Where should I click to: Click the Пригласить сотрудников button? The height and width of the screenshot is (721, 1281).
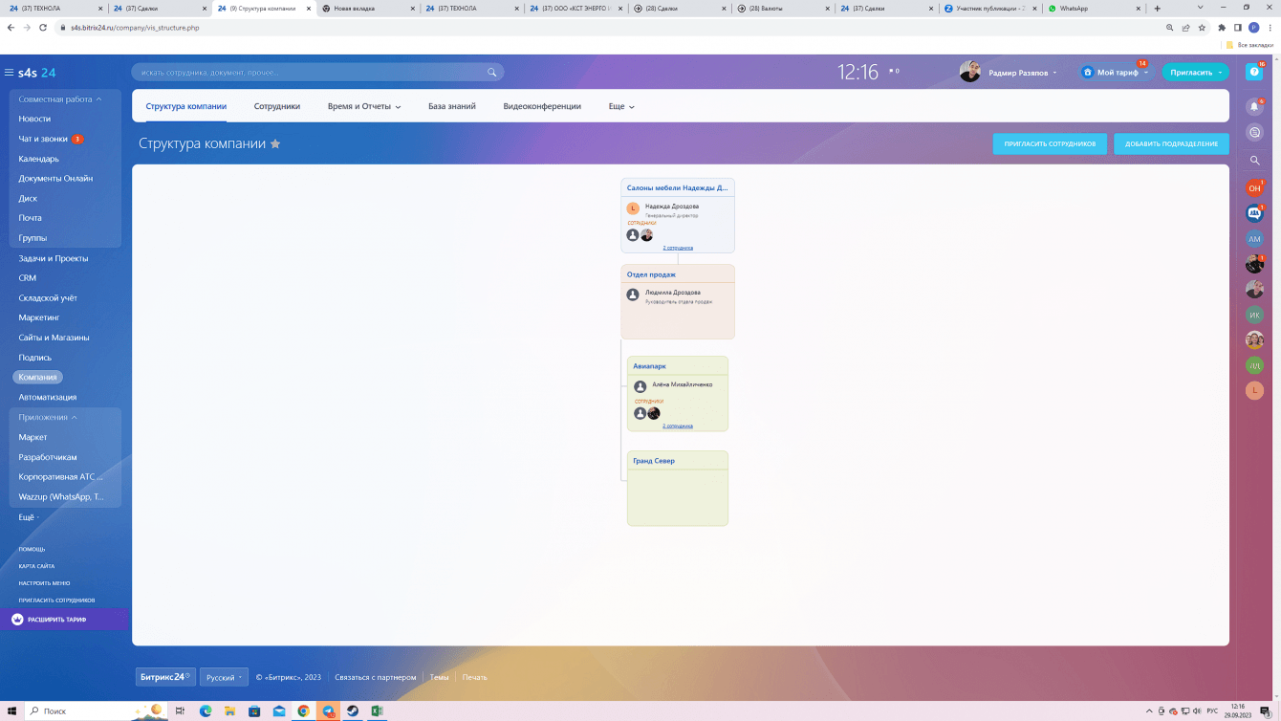1050,143
